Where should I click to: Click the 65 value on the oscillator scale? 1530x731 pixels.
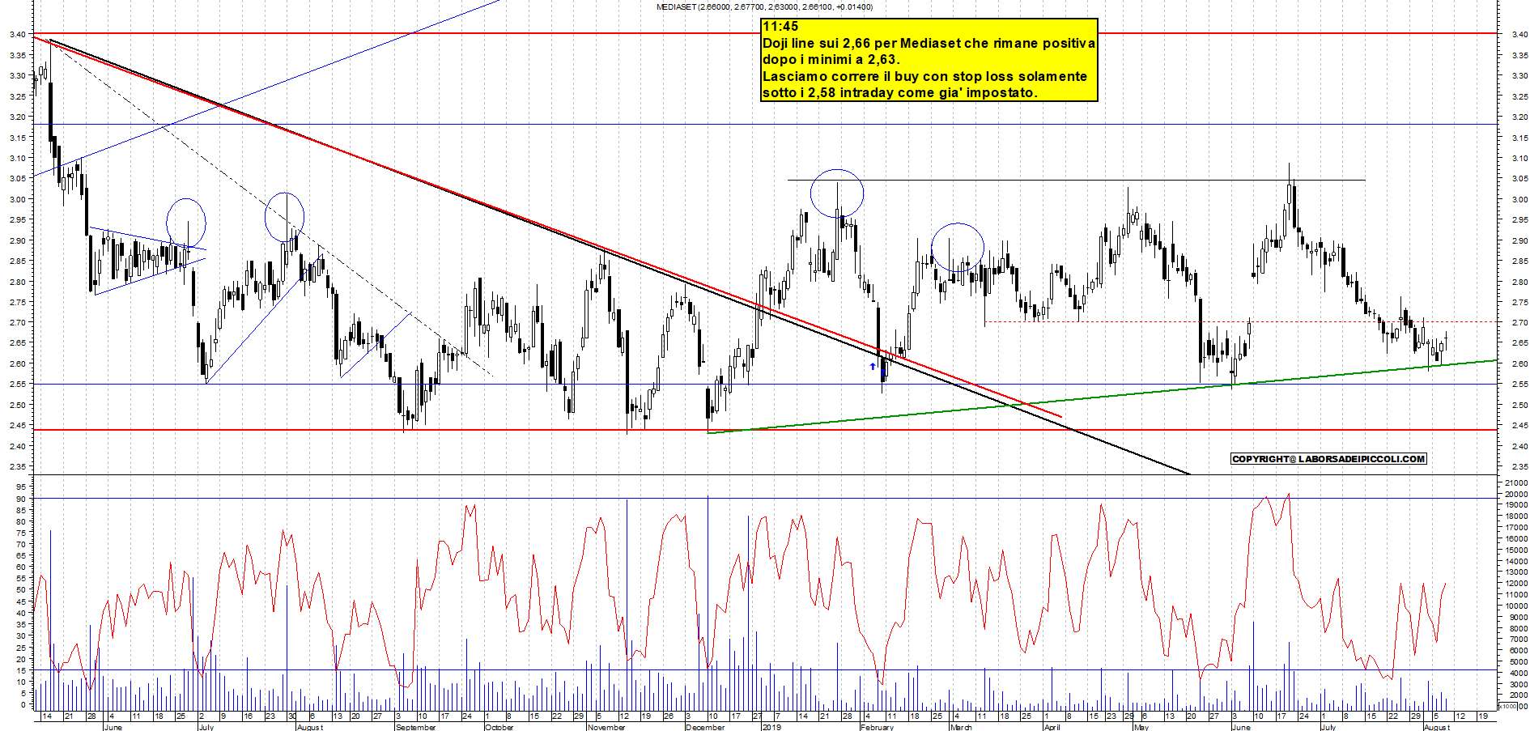(21, 555)
